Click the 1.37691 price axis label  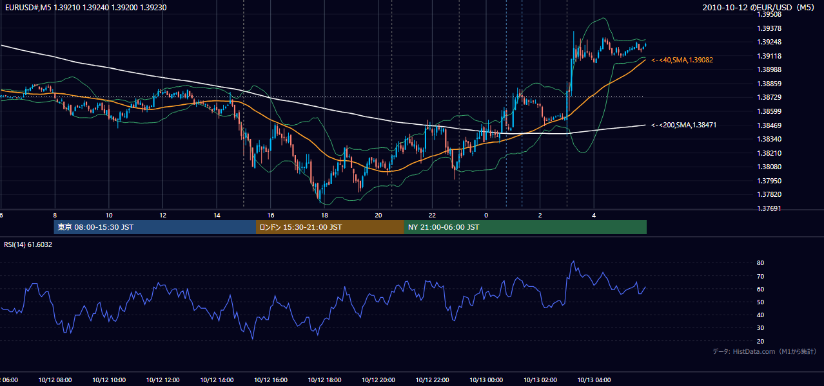point(769,208)
